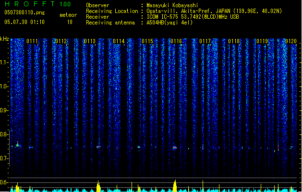Screen dimensions: 302x192
Task: Click the meteor label
Action: pyautogui.click(x=68, y=15)
